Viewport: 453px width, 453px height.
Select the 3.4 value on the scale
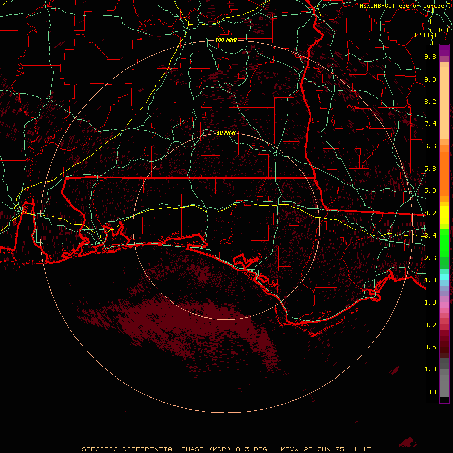tap(430, 236)
